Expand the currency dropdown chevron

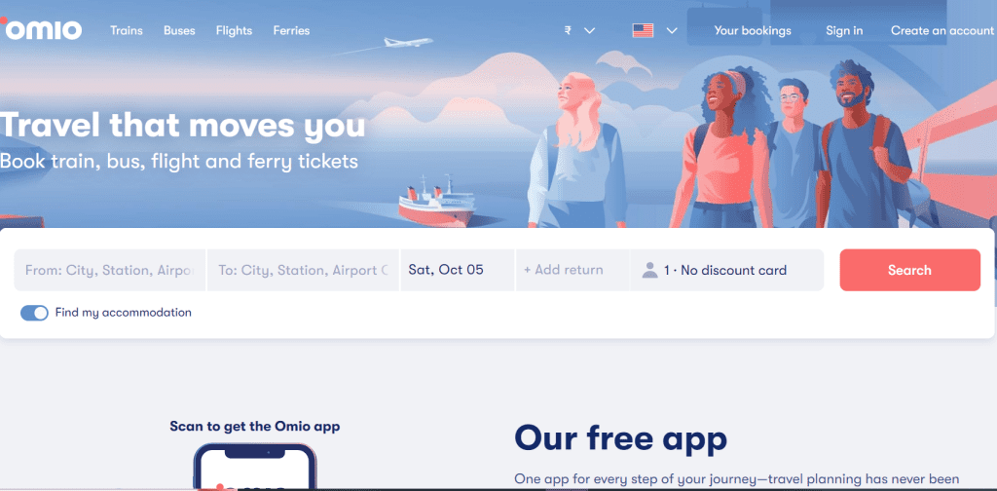coord(589,30)
